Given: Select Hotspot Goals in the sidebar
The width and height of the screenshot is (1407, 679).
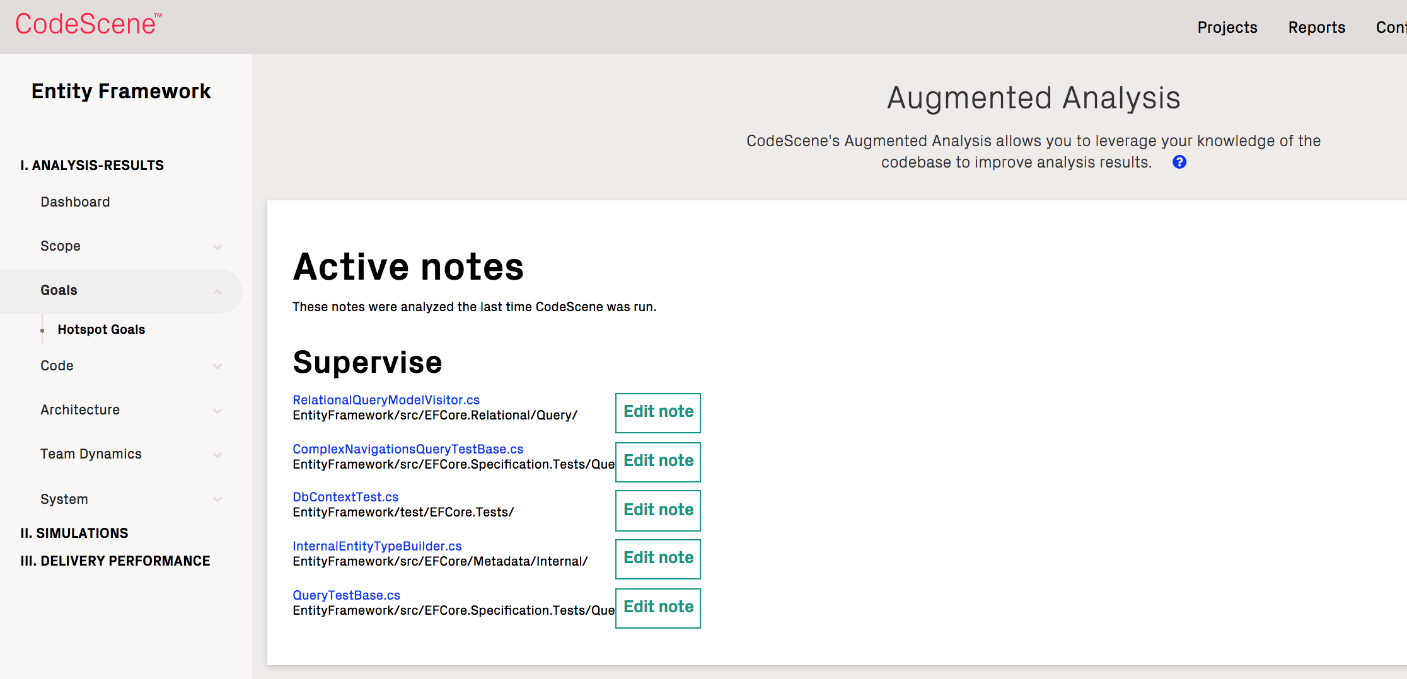Looking at the screenshot, I should (x=100, y=329).
